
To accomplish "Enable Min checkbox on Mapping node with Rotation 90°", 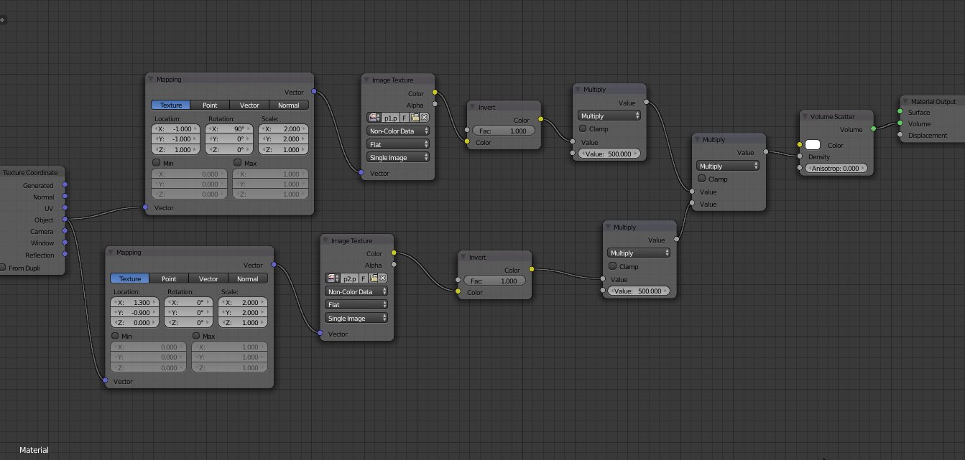I will click(x=157, y=163).
